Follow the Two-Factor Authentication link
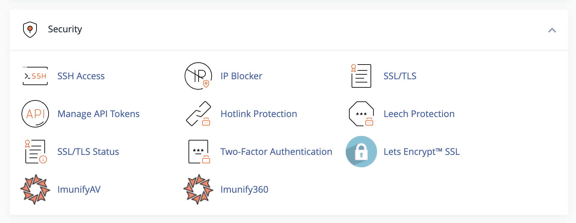The width and height of the screenshot is (576, 223). pos(276,152)
